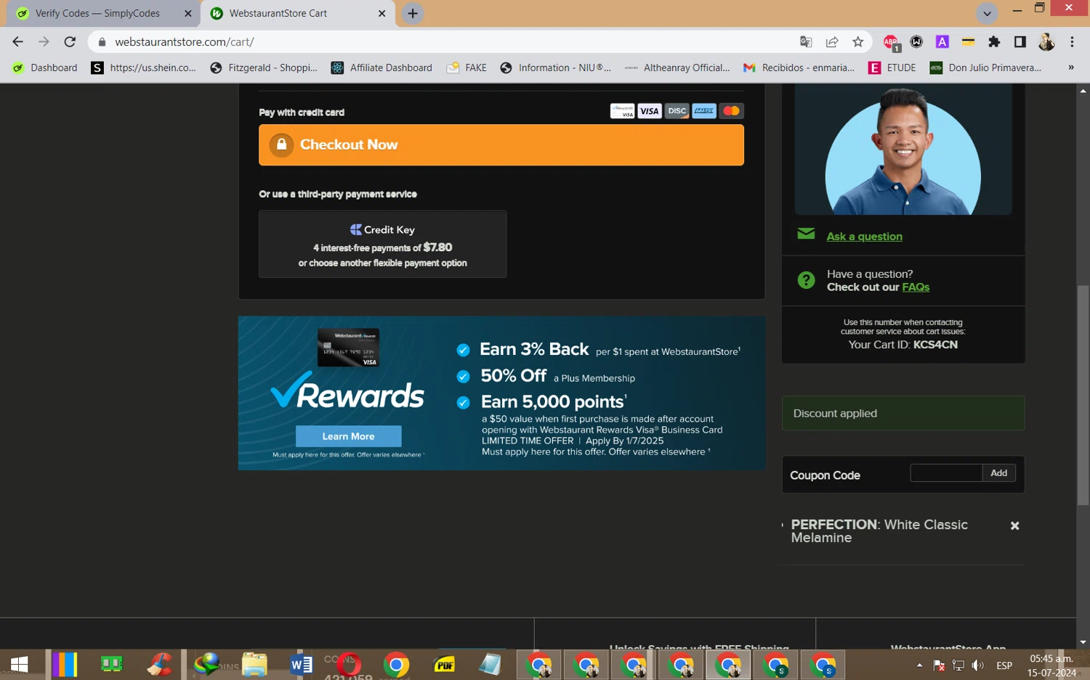
Task: Expand the hidden bookmarks chevron
Action: (1071, 67)
